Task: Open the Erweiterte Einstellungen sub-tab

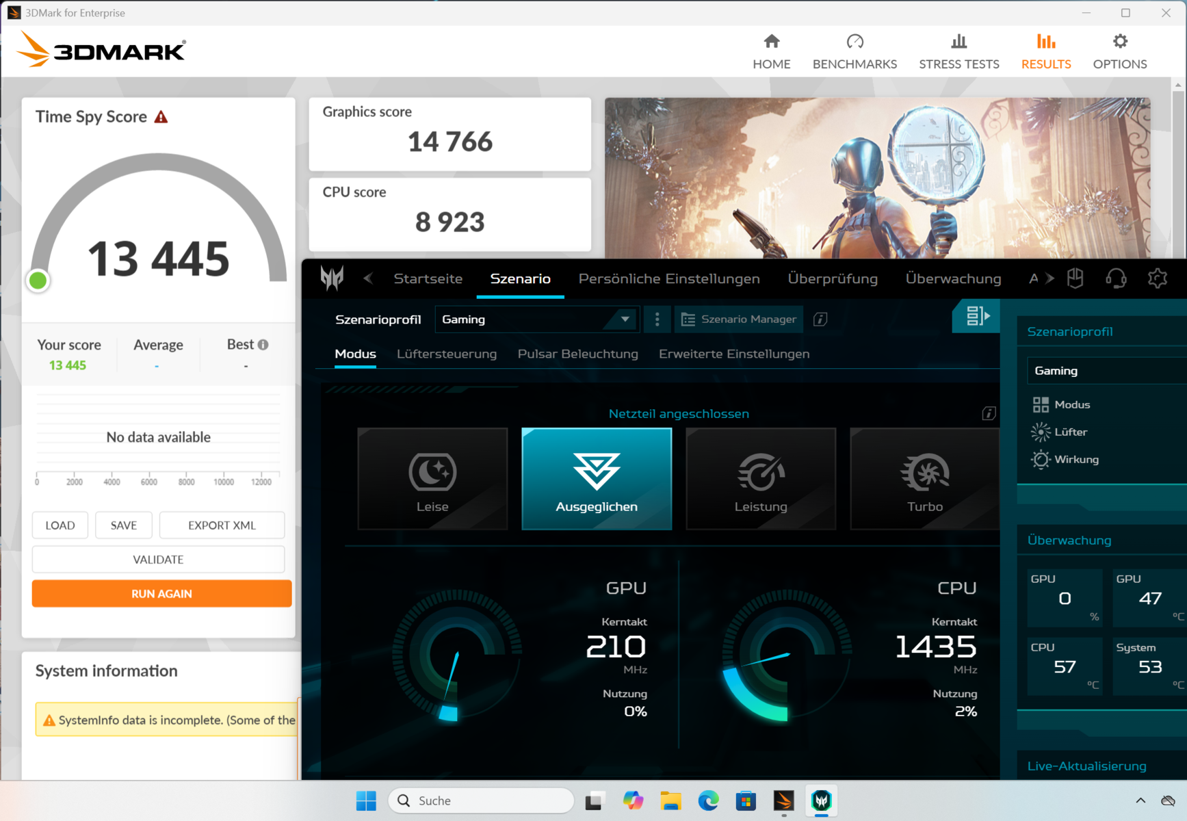Action: [x=734, y=354]
